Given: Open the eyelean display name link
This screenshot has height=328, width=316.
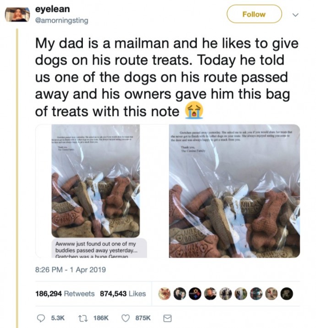Looking at the screenshot, I should pos(52,9).
